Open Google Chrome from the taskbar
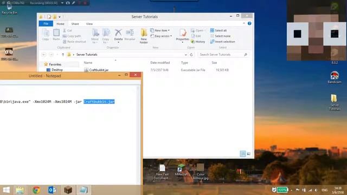This screenshot has width=347, height=195. [x=36, y=190]
